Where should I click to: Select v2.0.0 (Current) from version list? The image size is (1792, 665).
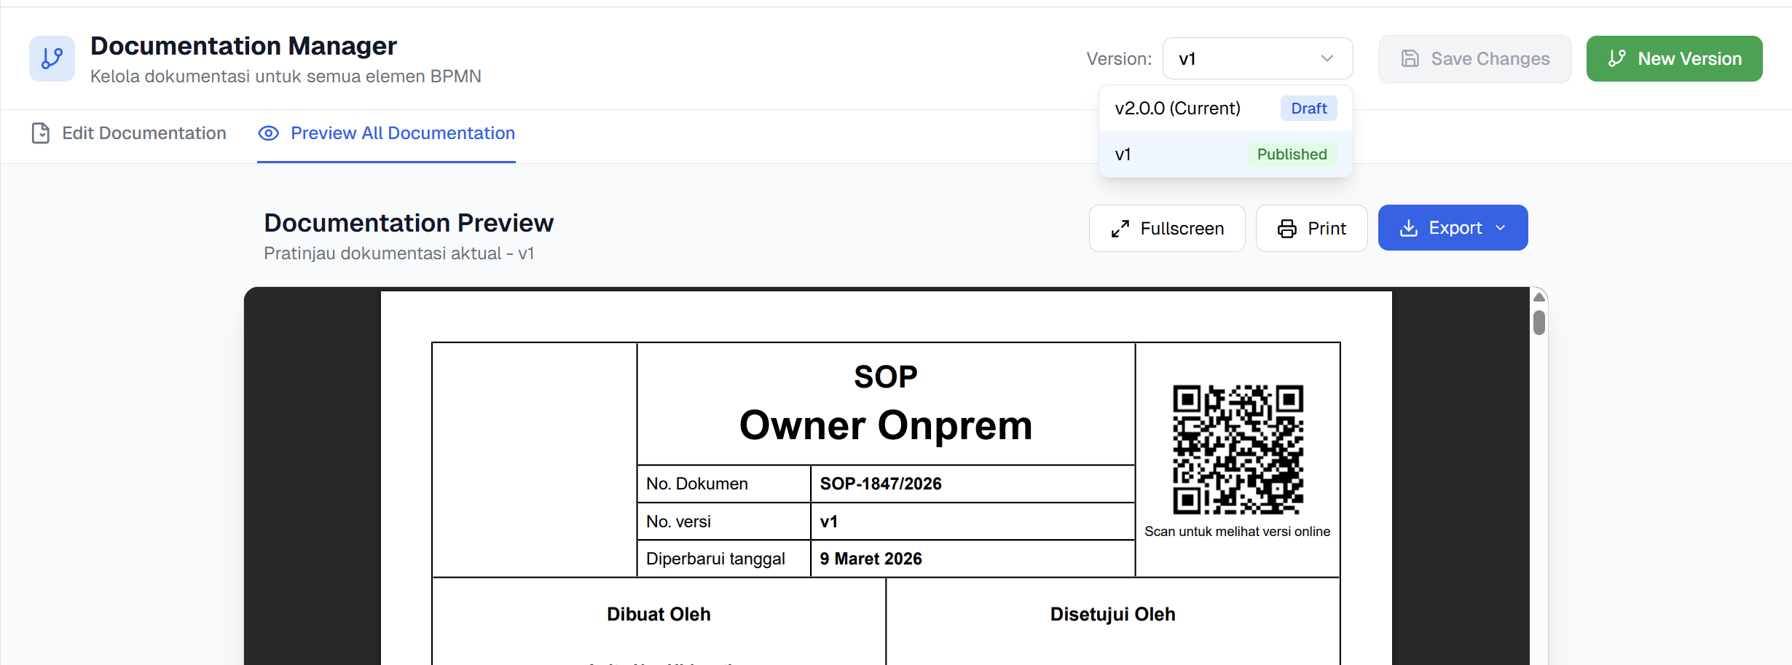(x=1177, y=109)
